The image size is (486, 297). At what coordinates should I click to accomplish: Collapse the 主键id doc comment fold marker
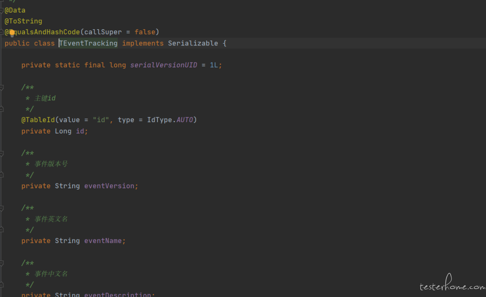1,88
